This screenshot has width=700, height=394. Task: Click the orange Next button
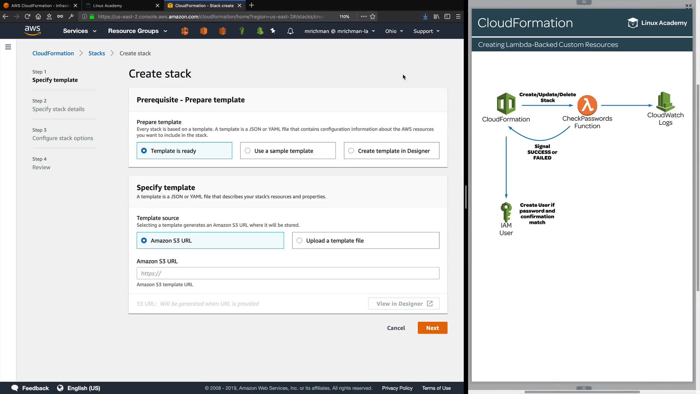click(x=432, y=328)
